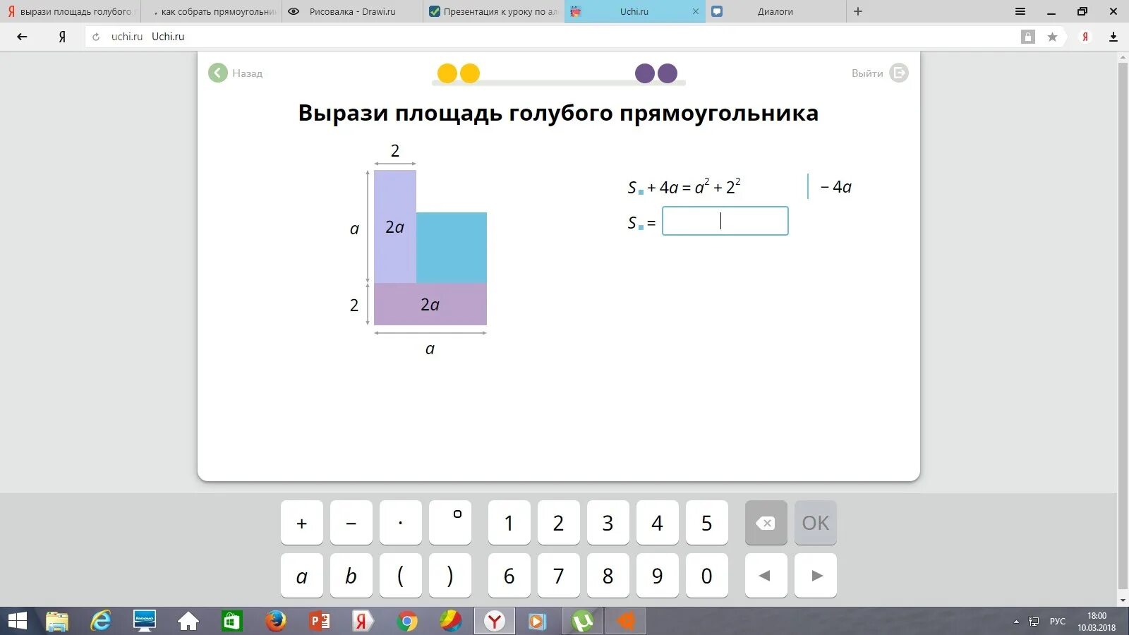Open File Explorer from the taskbar
Viewport: 1129px width, 635px height.
[57, 621]
